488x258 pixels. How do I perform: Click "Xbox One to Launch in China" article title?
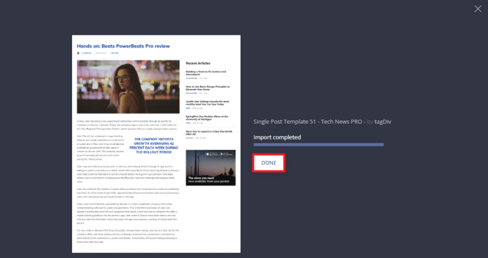coord(209,132)
